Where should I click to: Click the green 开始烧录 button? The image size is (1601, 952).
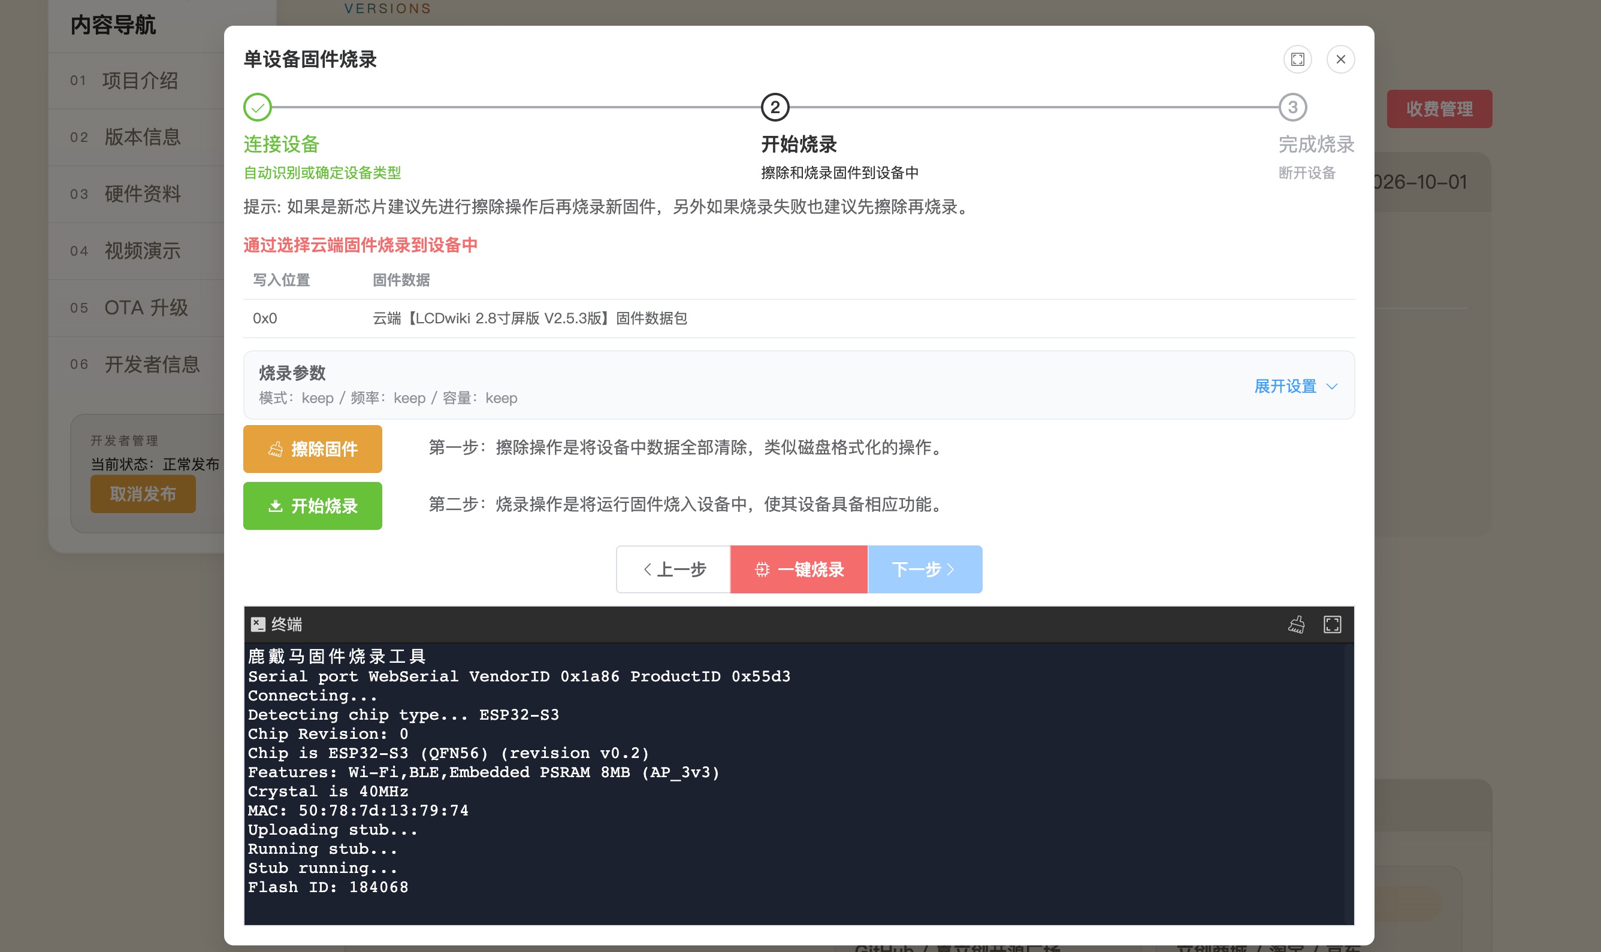[x=313, y=506]
